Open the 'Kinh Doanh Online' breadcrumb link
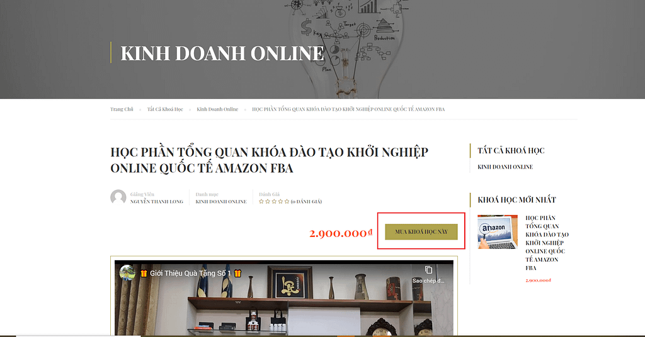The image size is (645, 337). click(x=217, y=109)
